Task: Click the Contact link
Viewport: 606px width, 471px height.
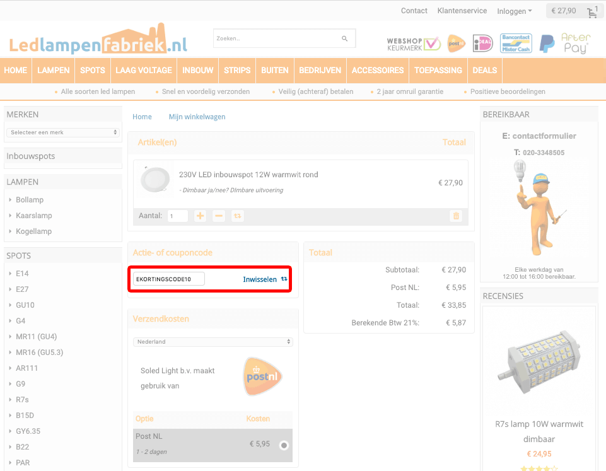Action: (x=414, y=11)
